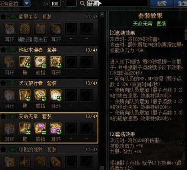Select the 能量主宰 魔法石 icon

(x=40, y=29)
